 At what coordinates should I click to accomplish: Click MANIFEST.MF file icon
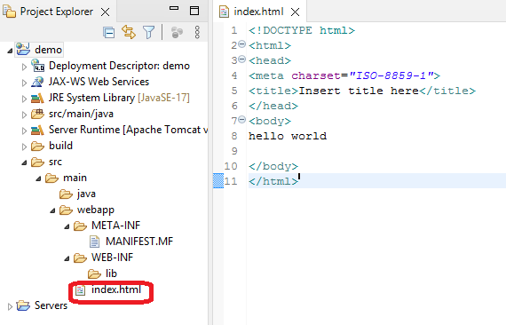pos(94,242)
